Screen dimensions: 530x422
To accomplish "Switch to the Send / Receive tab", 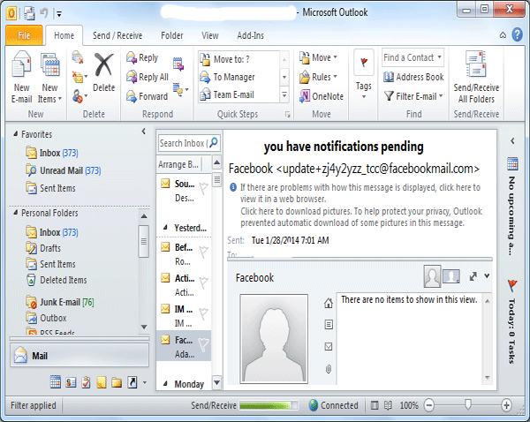I will click(117, 35).
